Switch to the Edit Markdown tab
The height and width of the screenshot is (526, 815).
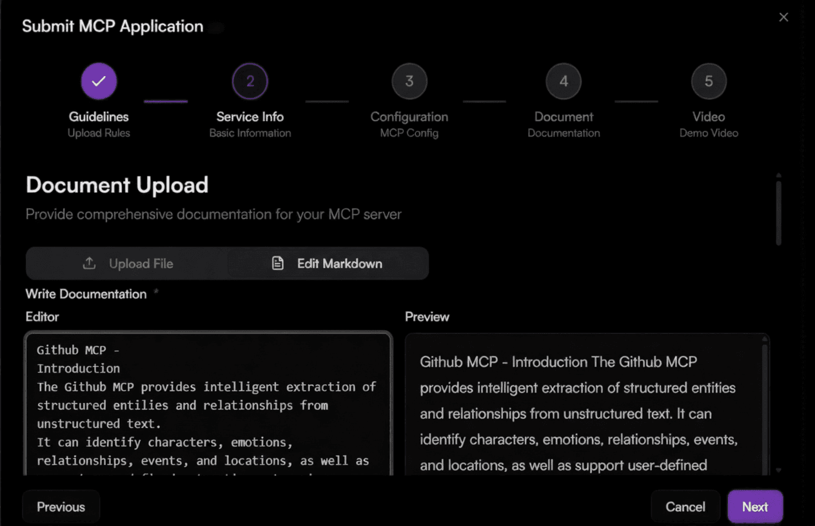point(328,264)
